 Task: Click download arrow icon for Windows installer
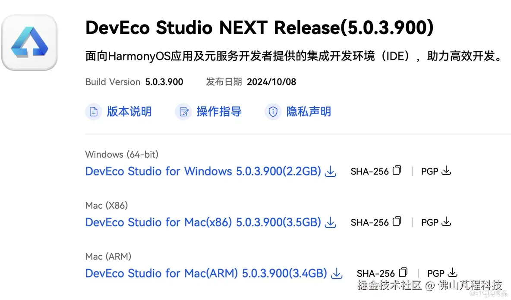(331, 172)
